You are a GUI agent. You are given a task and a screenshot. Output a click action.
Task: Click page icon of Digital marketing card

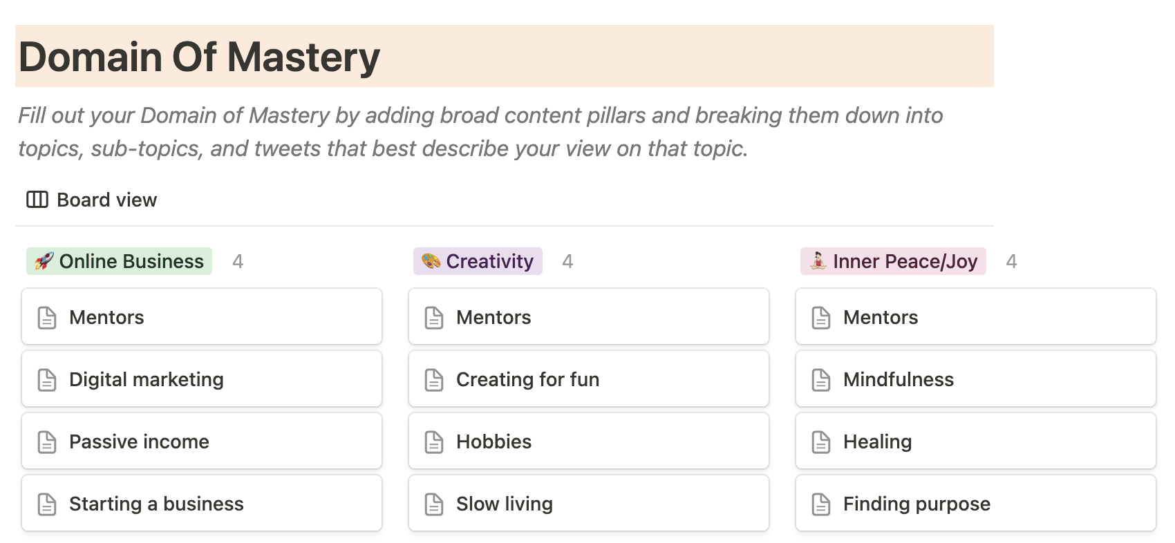[x=47, y=379]
